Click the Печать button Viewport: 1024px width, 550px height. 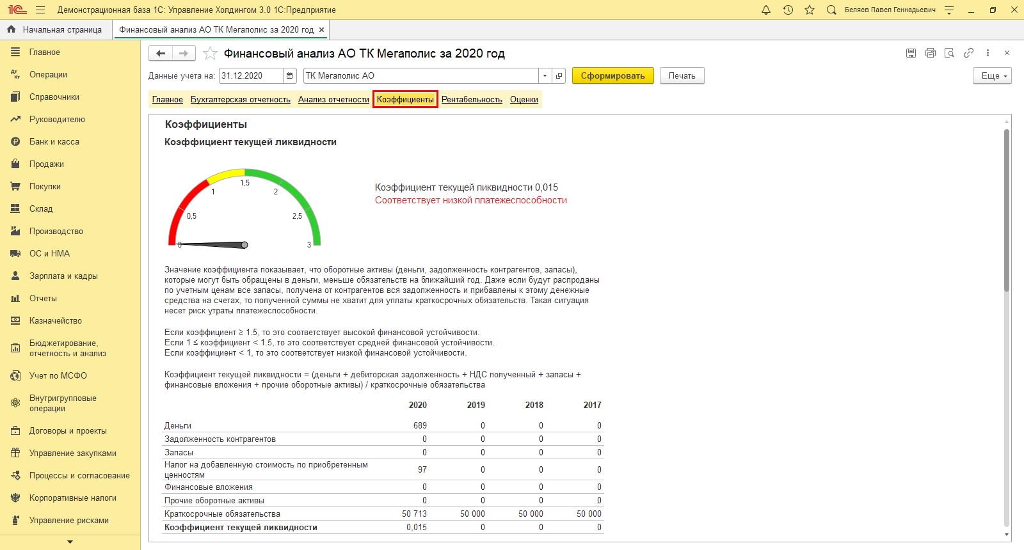point(682,76)
